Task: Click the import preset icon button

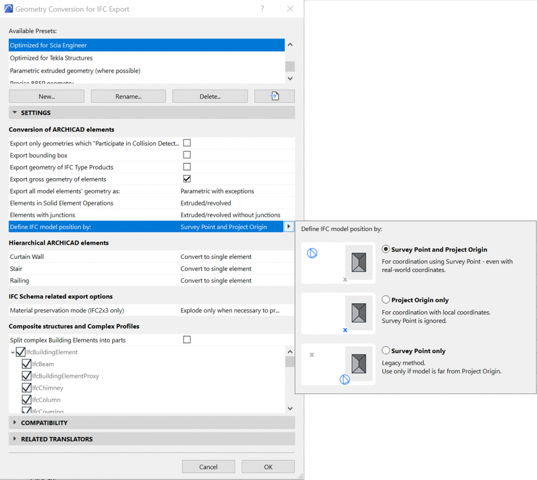Action: tap(274, 96)
